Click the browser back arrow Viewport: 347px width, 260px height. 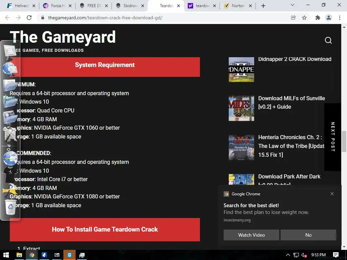click(7, 18)
